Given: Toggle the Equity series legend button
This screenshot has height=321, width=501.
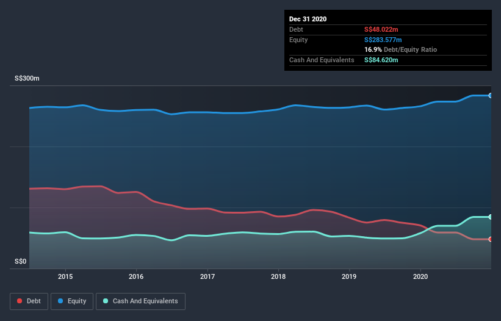Looking at the screenshot, I should pyautogui.click(x=72, y=301).
